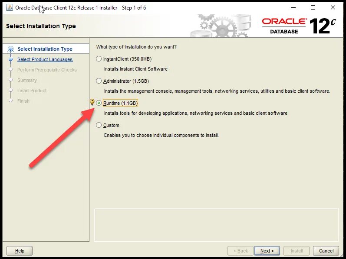Click the Finish step in sidebar
The width and height of the screenshot is (346, 259).
click(23, 101)
